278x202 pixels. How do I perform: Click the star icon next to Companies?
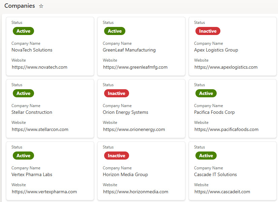click(x=41, y=6)
